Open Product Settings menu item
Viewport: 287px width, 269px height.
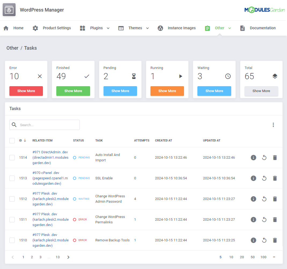57,28
